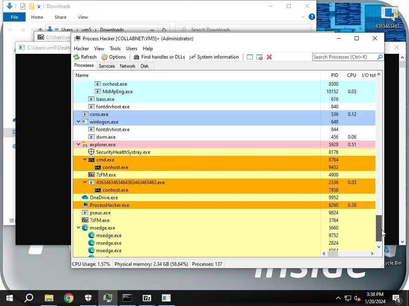Click the red X terminate icon

[269, 57]
